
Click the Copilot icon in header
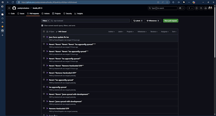180,8
